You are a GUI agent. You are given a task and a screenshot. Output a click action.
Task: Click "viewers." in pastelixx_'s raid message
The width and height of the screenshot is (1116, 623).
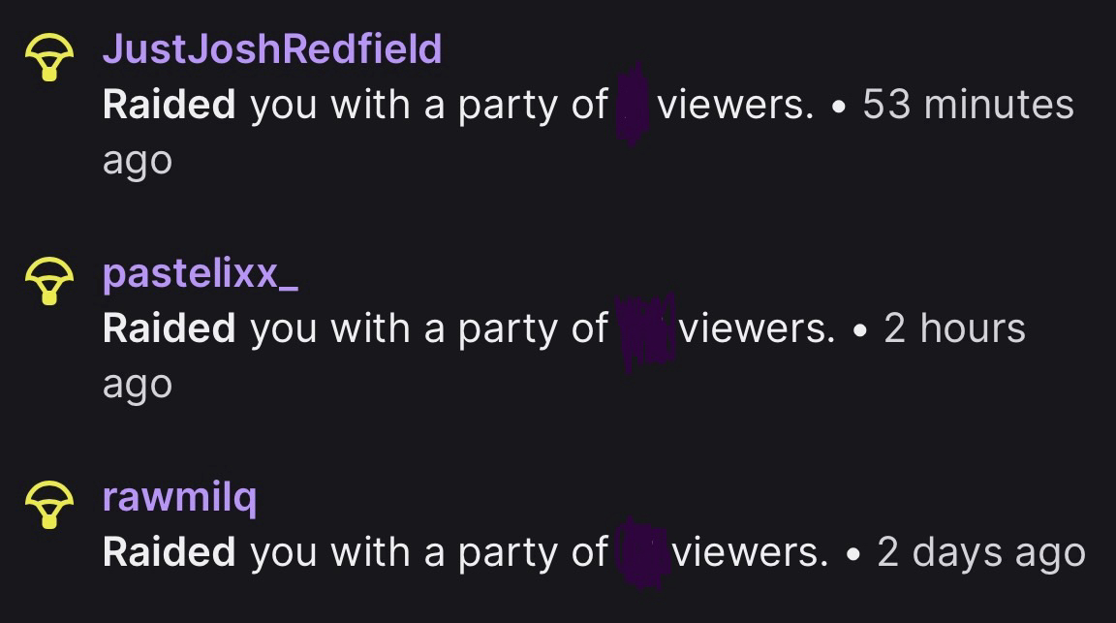coord(757,328)
